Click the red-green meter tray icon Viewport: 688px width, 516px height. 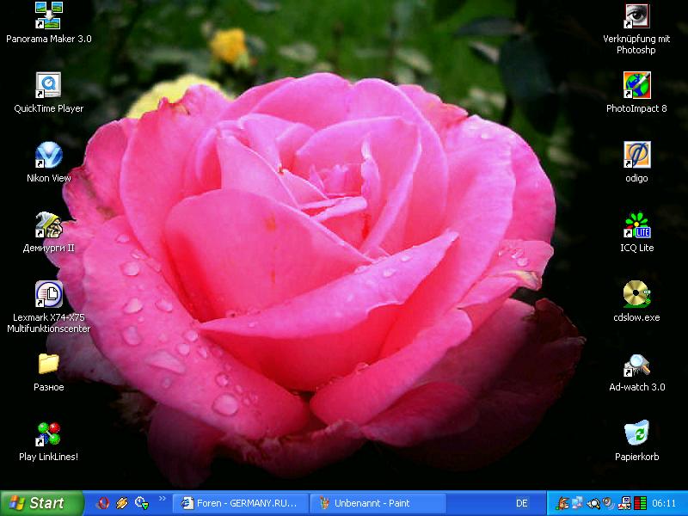point(640,503)
